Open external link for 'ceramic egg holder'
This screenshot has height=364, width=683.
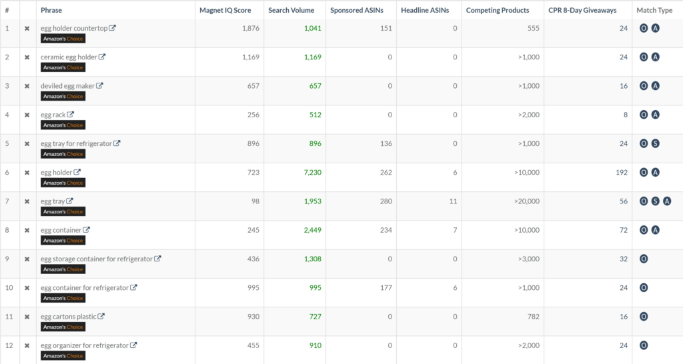point(102,57)
